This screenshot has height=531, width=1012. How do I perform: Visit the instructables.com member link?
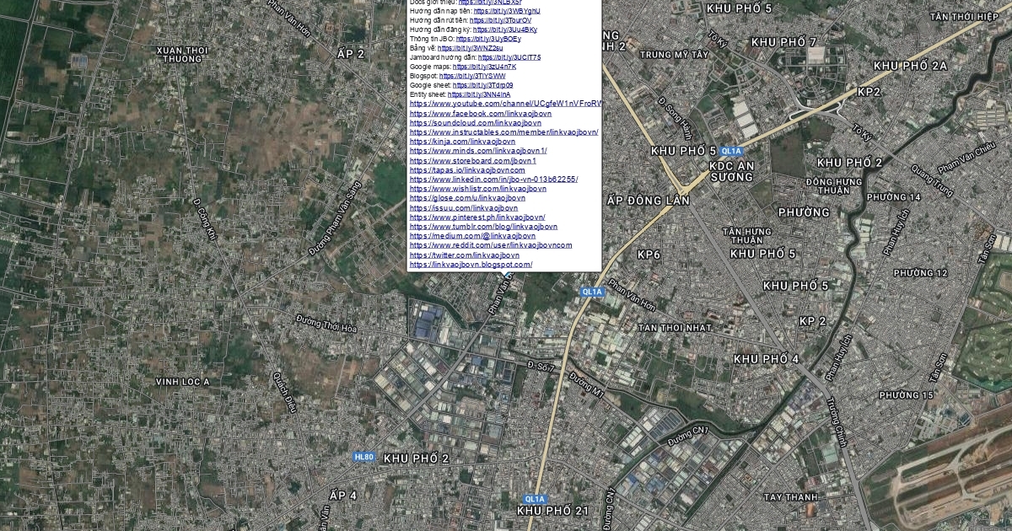pyautogui.click(x=504, y=132)
